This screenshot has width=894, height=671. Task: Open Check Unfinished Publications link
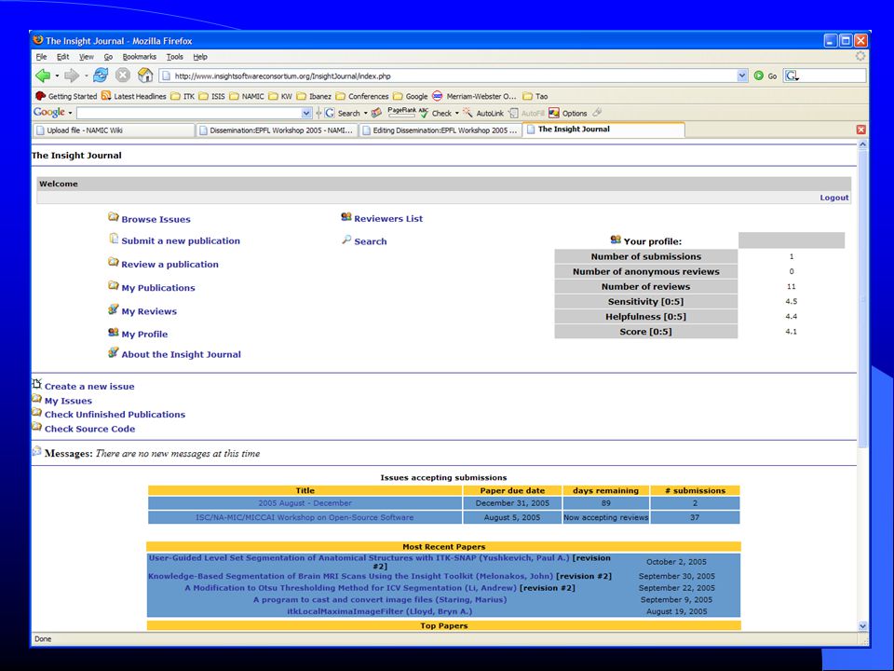(115, 414)
